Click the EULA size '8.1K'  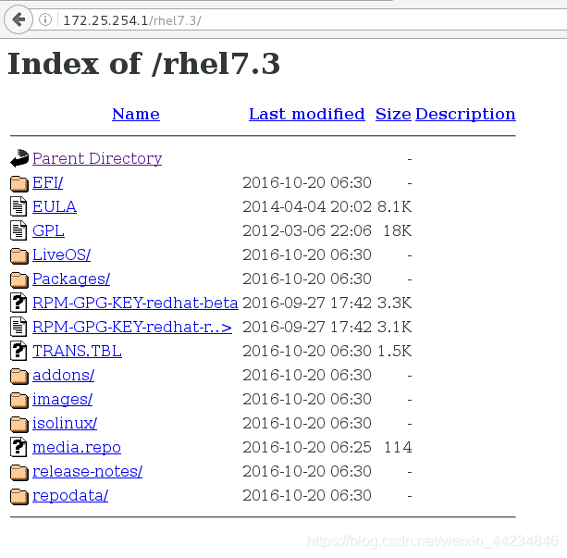tap(395, 206)
